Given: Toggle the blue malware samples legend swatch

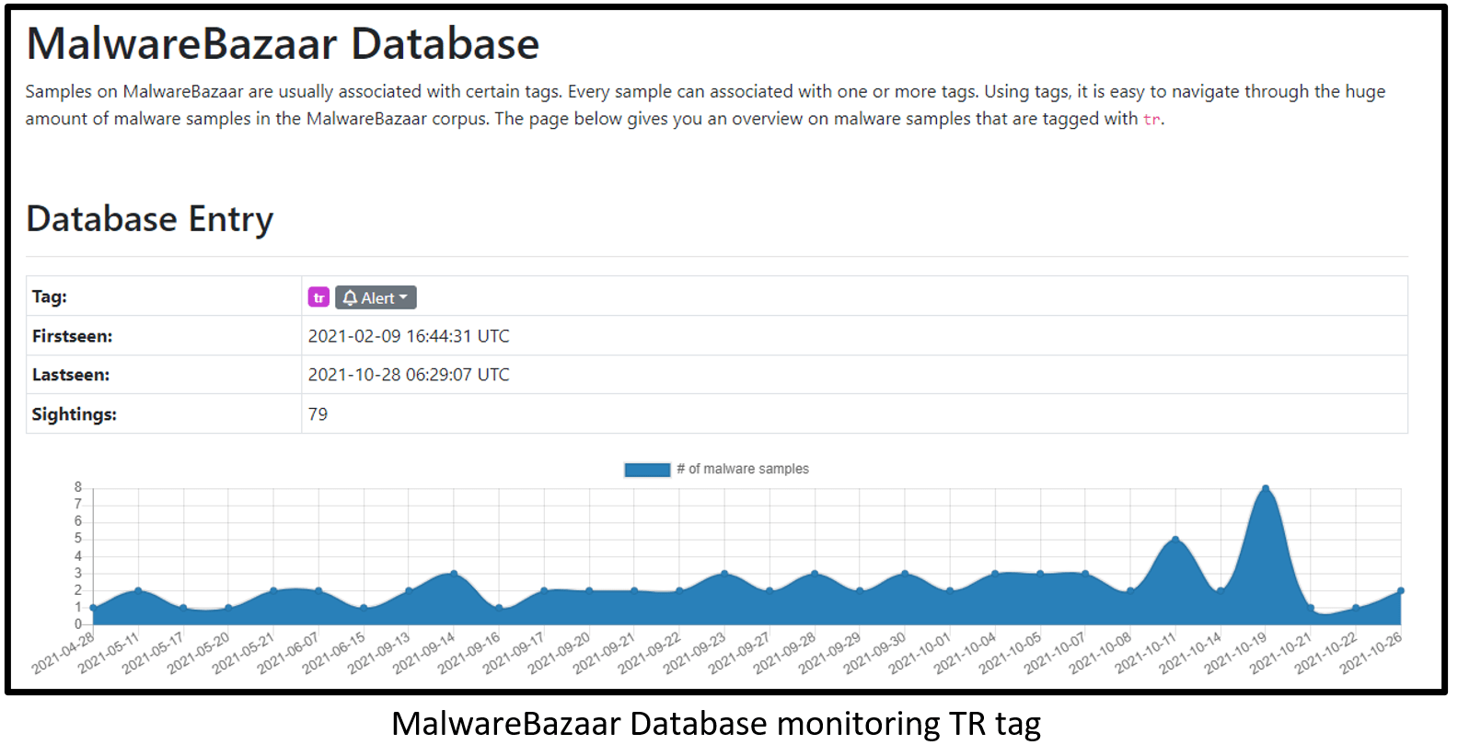Looking at the screenshot, I should [x=647, y=470].
